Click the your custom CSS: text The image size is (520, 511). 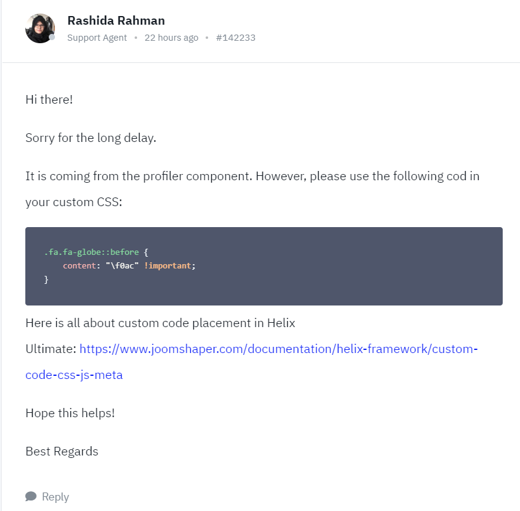click(x=73, y=202)
